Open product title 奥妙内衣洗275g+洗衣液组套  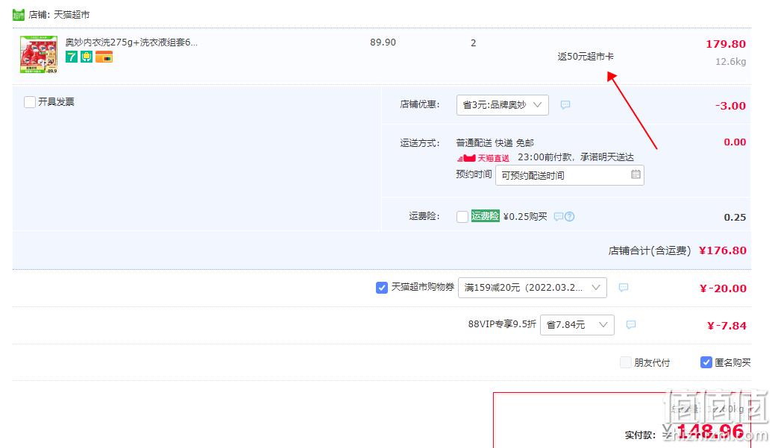point(131,42)
